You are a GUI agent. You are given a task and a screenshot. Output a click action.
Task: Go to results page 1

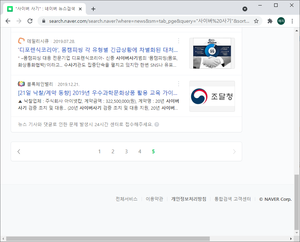point(100,152)
